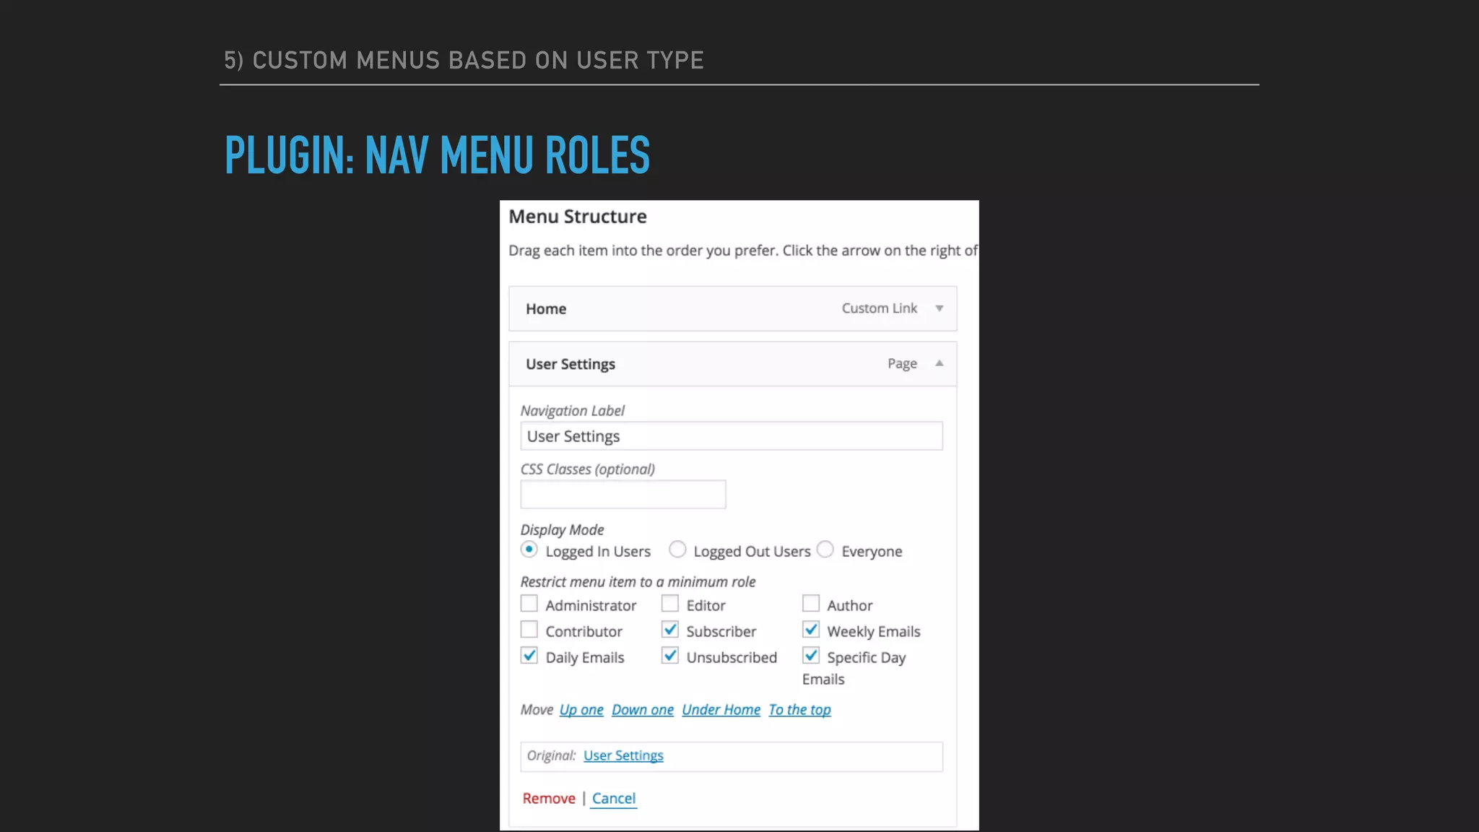
Task: Click the Page type label
Action: 902,364
